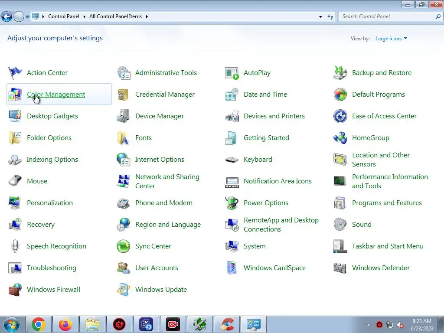Viewport: 444px width, 333px height.
Task: Open the Region and Language link
Action: (168, 225)
